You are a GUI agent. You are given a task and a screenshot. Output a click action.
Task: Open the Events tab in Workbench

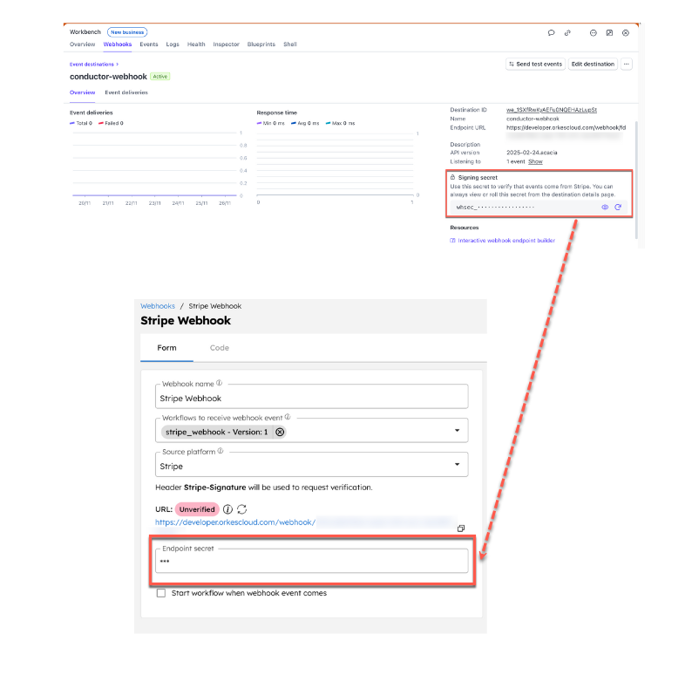(x=149, y=44)
